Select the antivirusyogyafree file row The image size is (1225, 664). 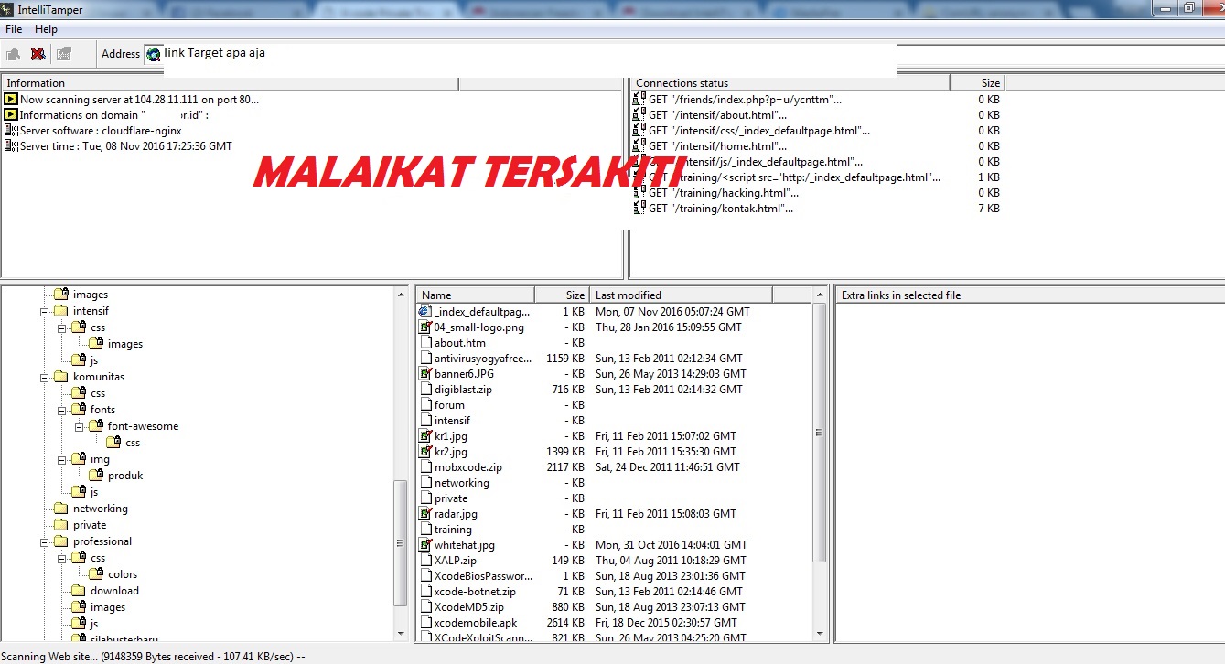(x=613, y=359)
